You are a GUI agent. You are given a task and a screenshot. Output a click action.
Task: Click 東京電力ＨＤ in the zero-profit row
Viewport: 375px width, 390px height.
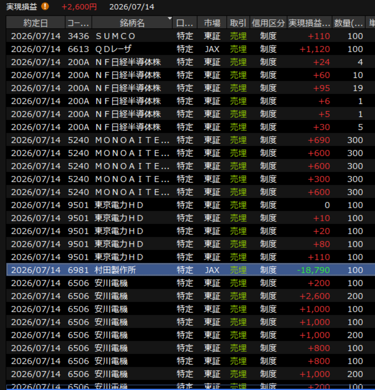[119, 205]
